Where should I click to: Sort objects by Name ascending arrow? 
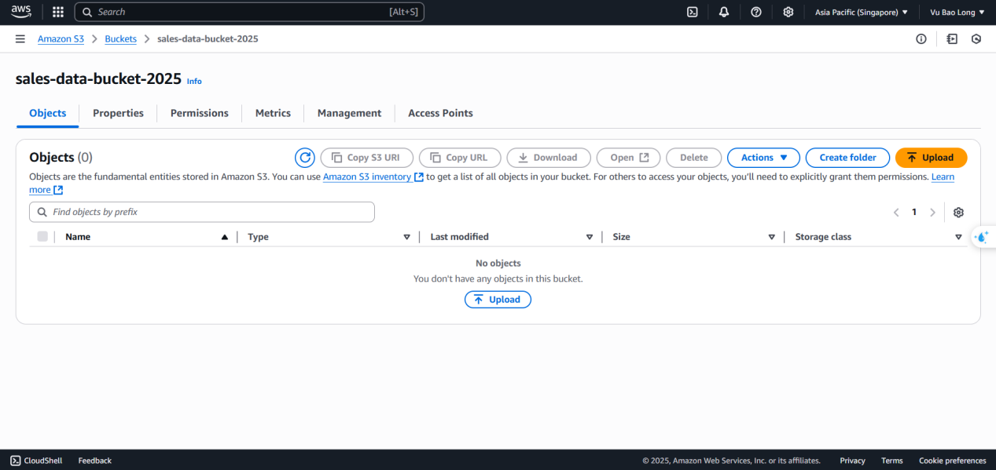tap(225, 237)
